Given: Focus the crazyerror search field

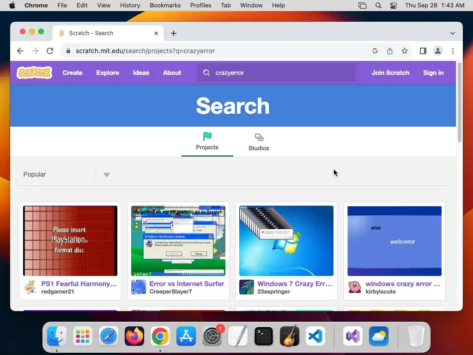Looking at the screenshot, I should (x=276, y=73).
